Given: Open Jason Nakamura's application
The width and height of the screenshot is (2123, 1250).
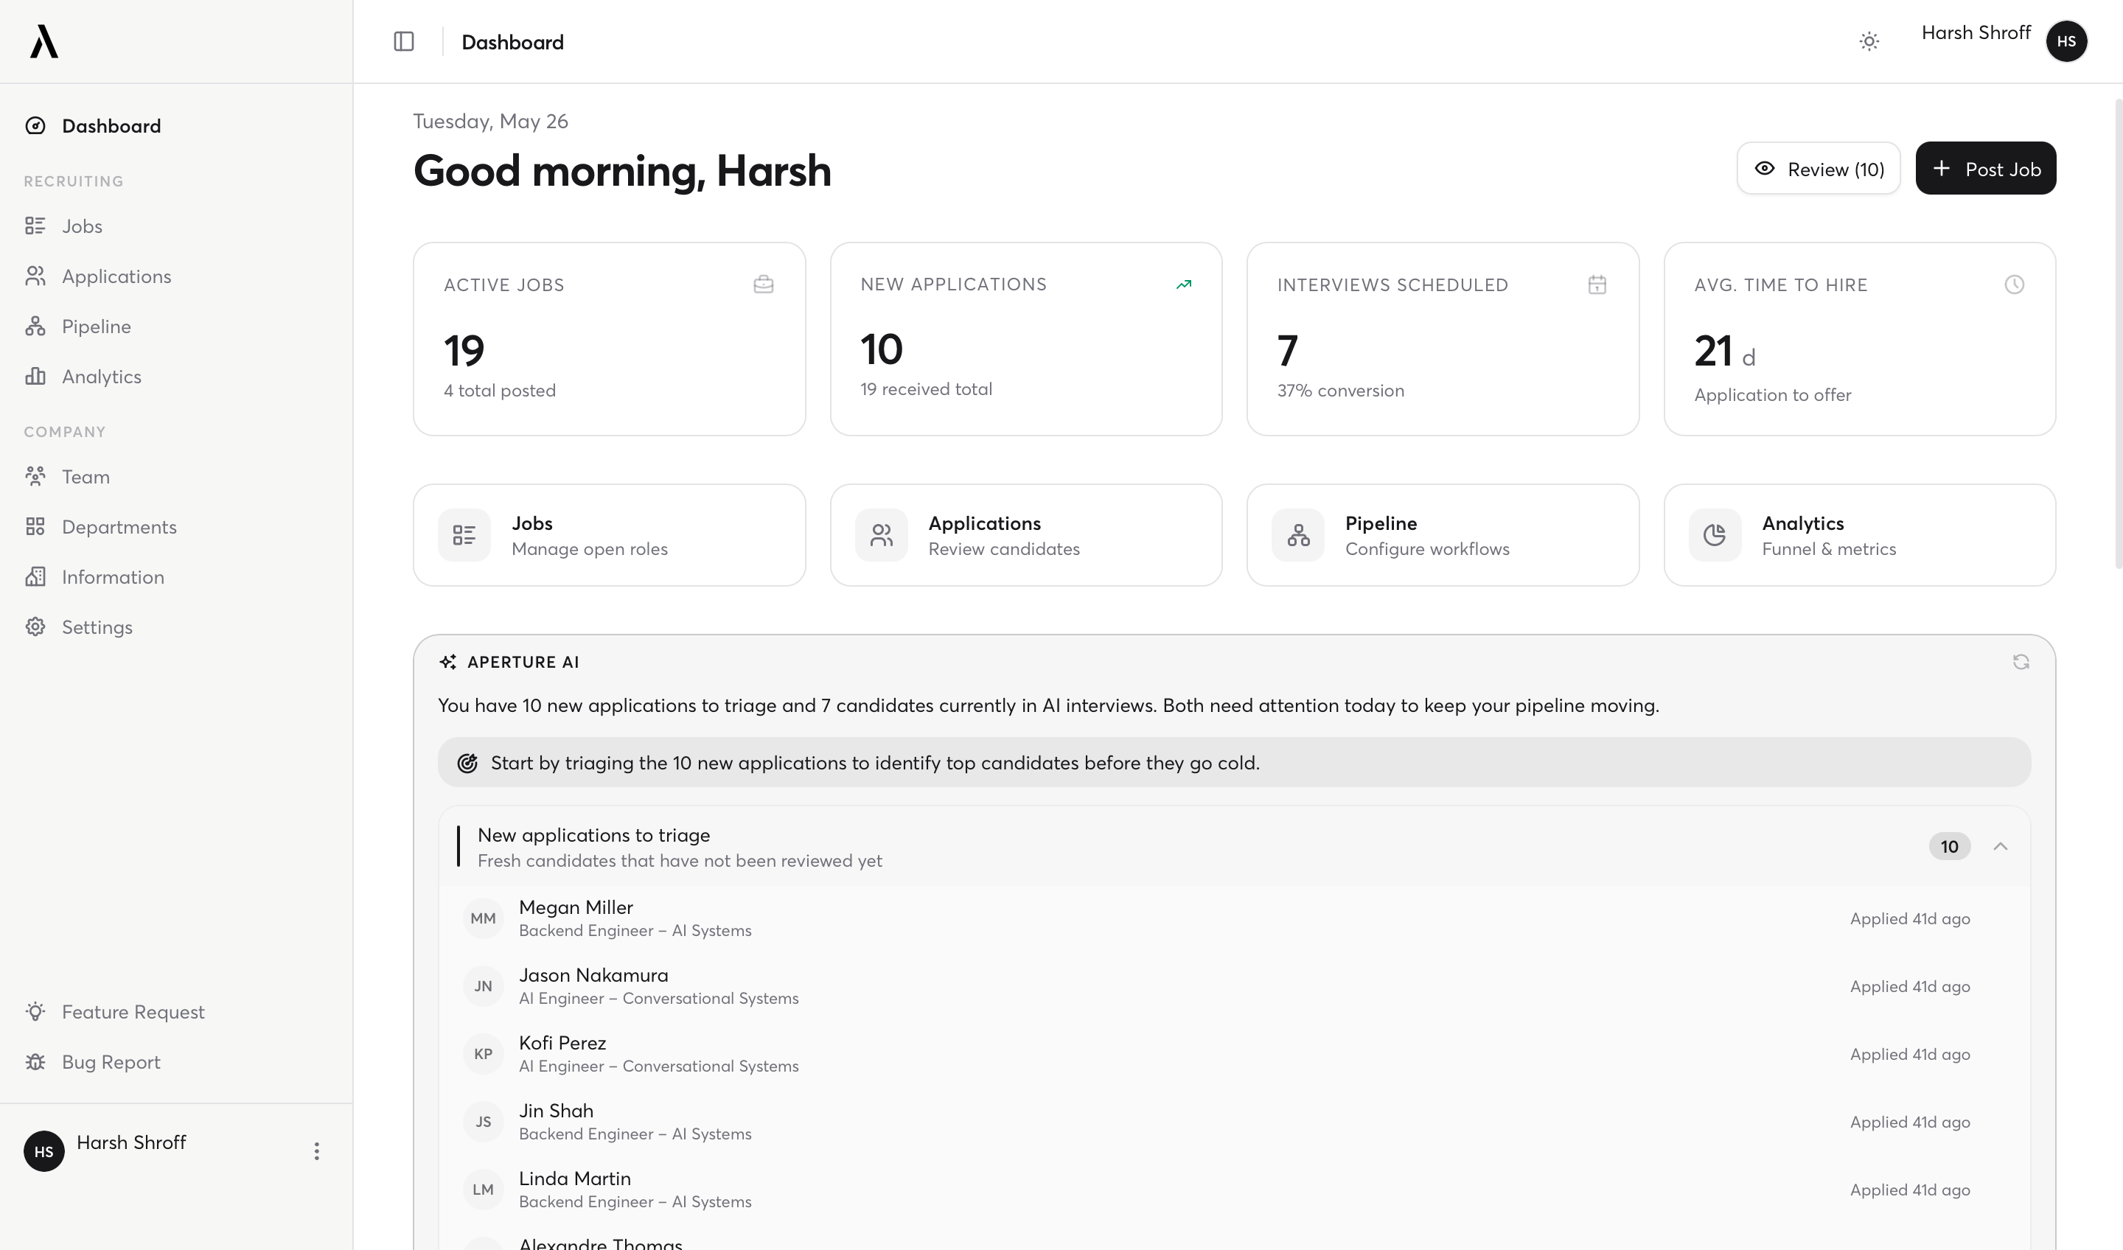Looking at the screenshot, I should click(1234, 986).
